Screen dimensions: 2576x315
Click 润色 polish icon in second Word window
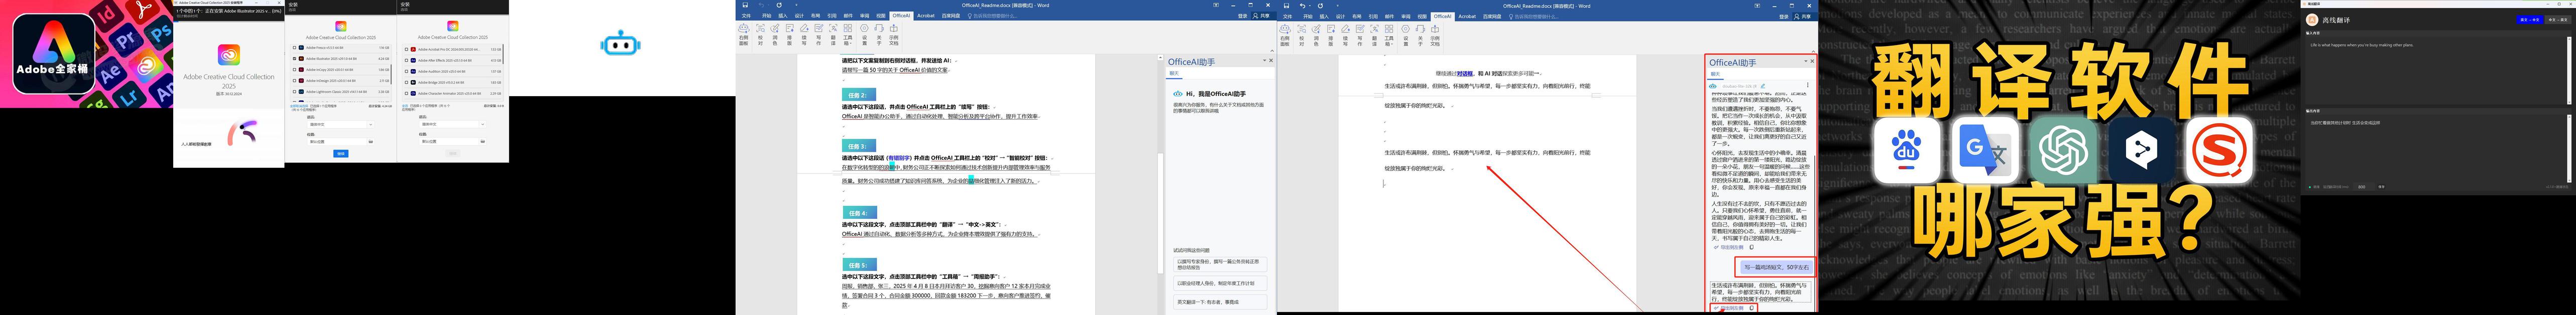1316,34
